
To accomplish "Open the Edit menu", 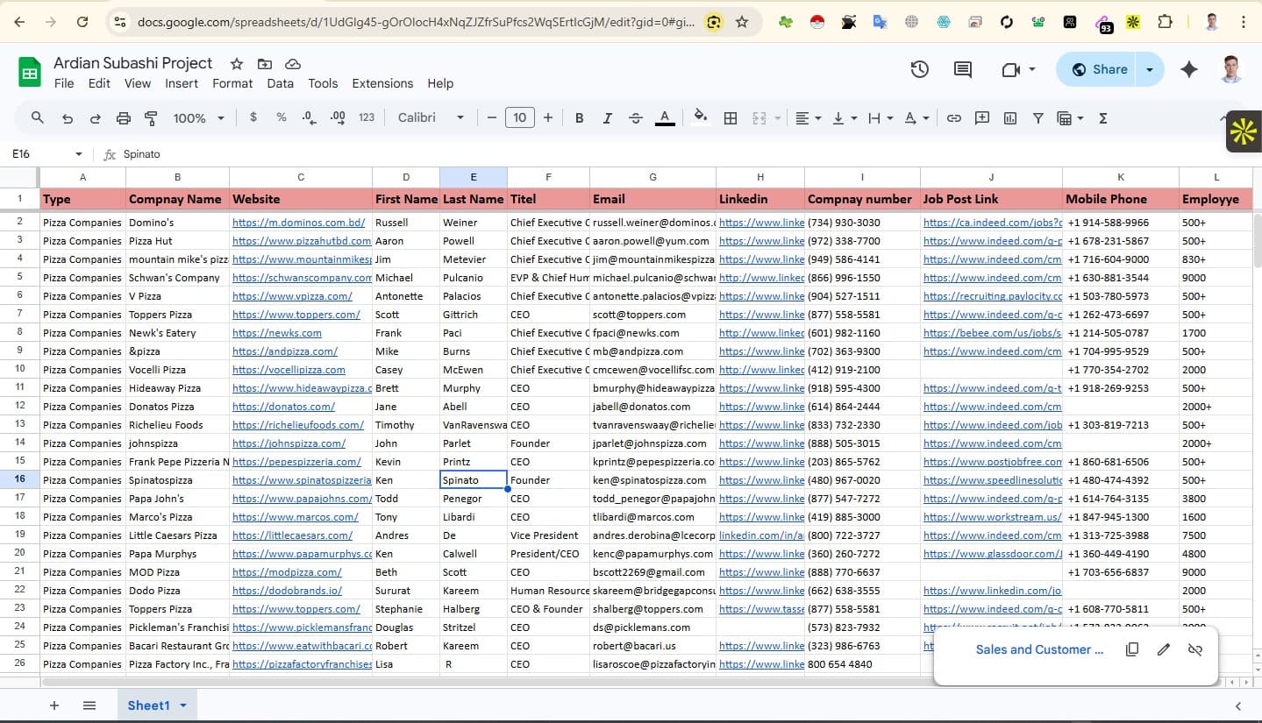I will (x=99, y=83).
